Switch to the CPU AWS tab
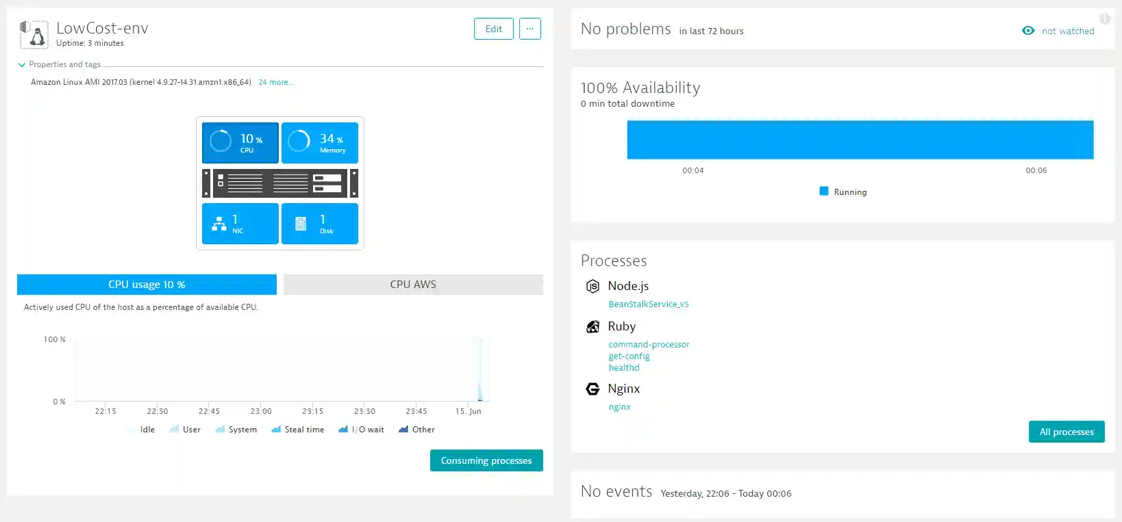This screenshot has width=1122, height=522. click(413, 285)
